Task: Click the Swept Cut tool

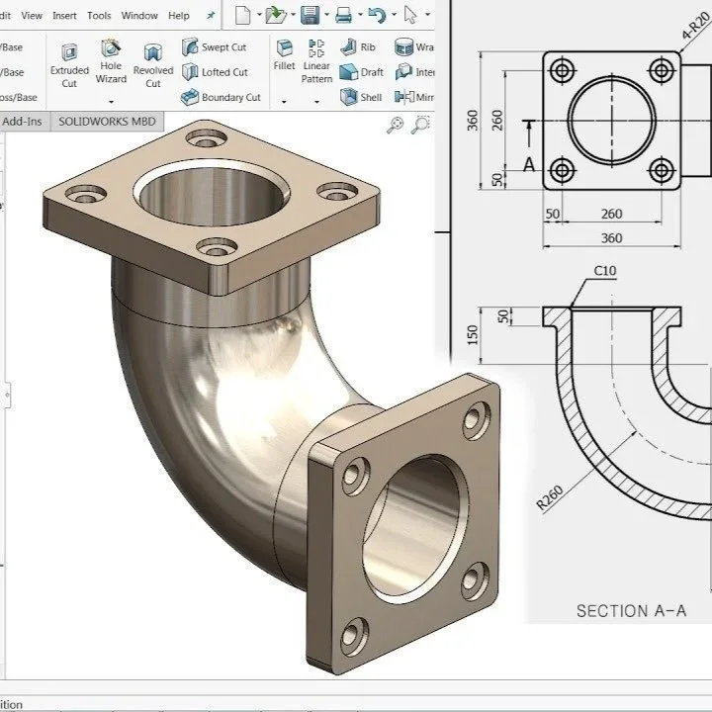Action: pyautogui.click(x=214, y=46)
